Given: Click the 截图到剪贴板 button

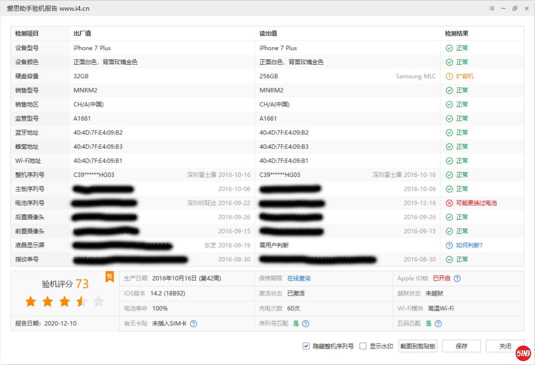Looking at the screenshot, I should [x=418, y=346].
